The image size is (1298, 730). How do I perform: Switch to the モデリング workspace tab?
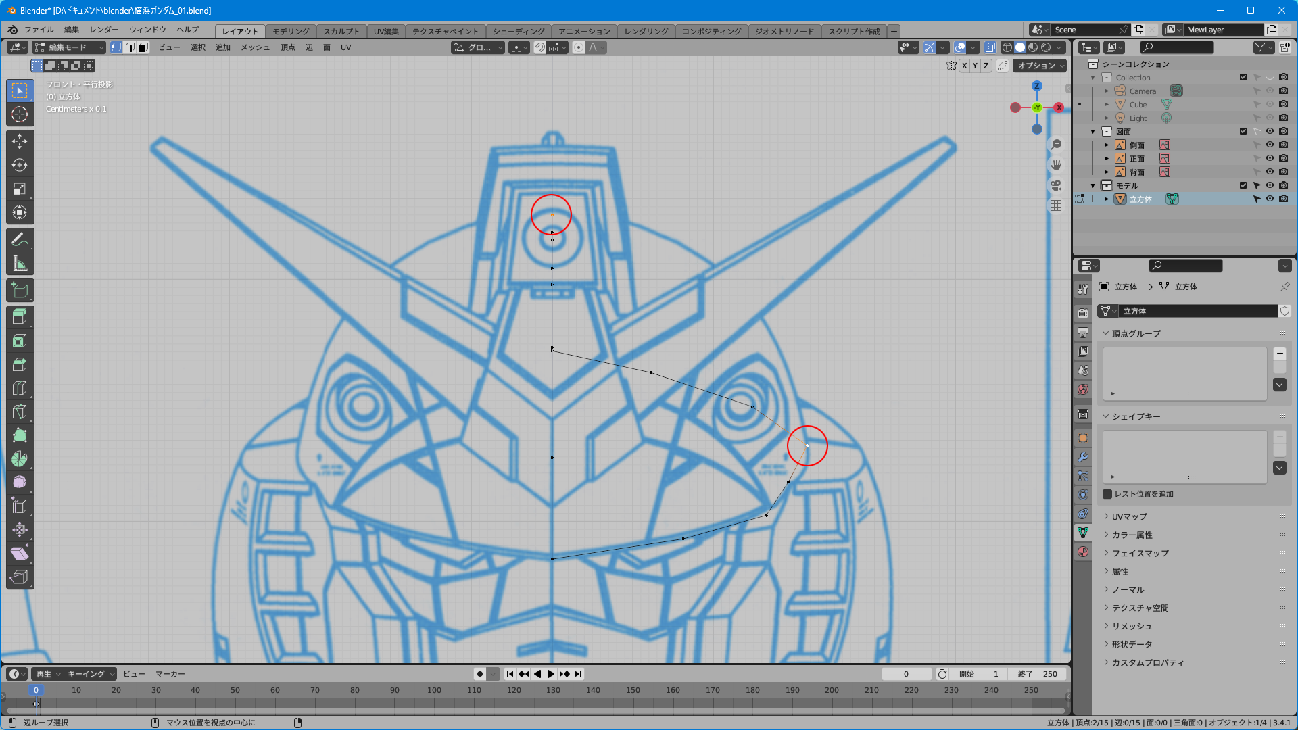pos(291,31)
